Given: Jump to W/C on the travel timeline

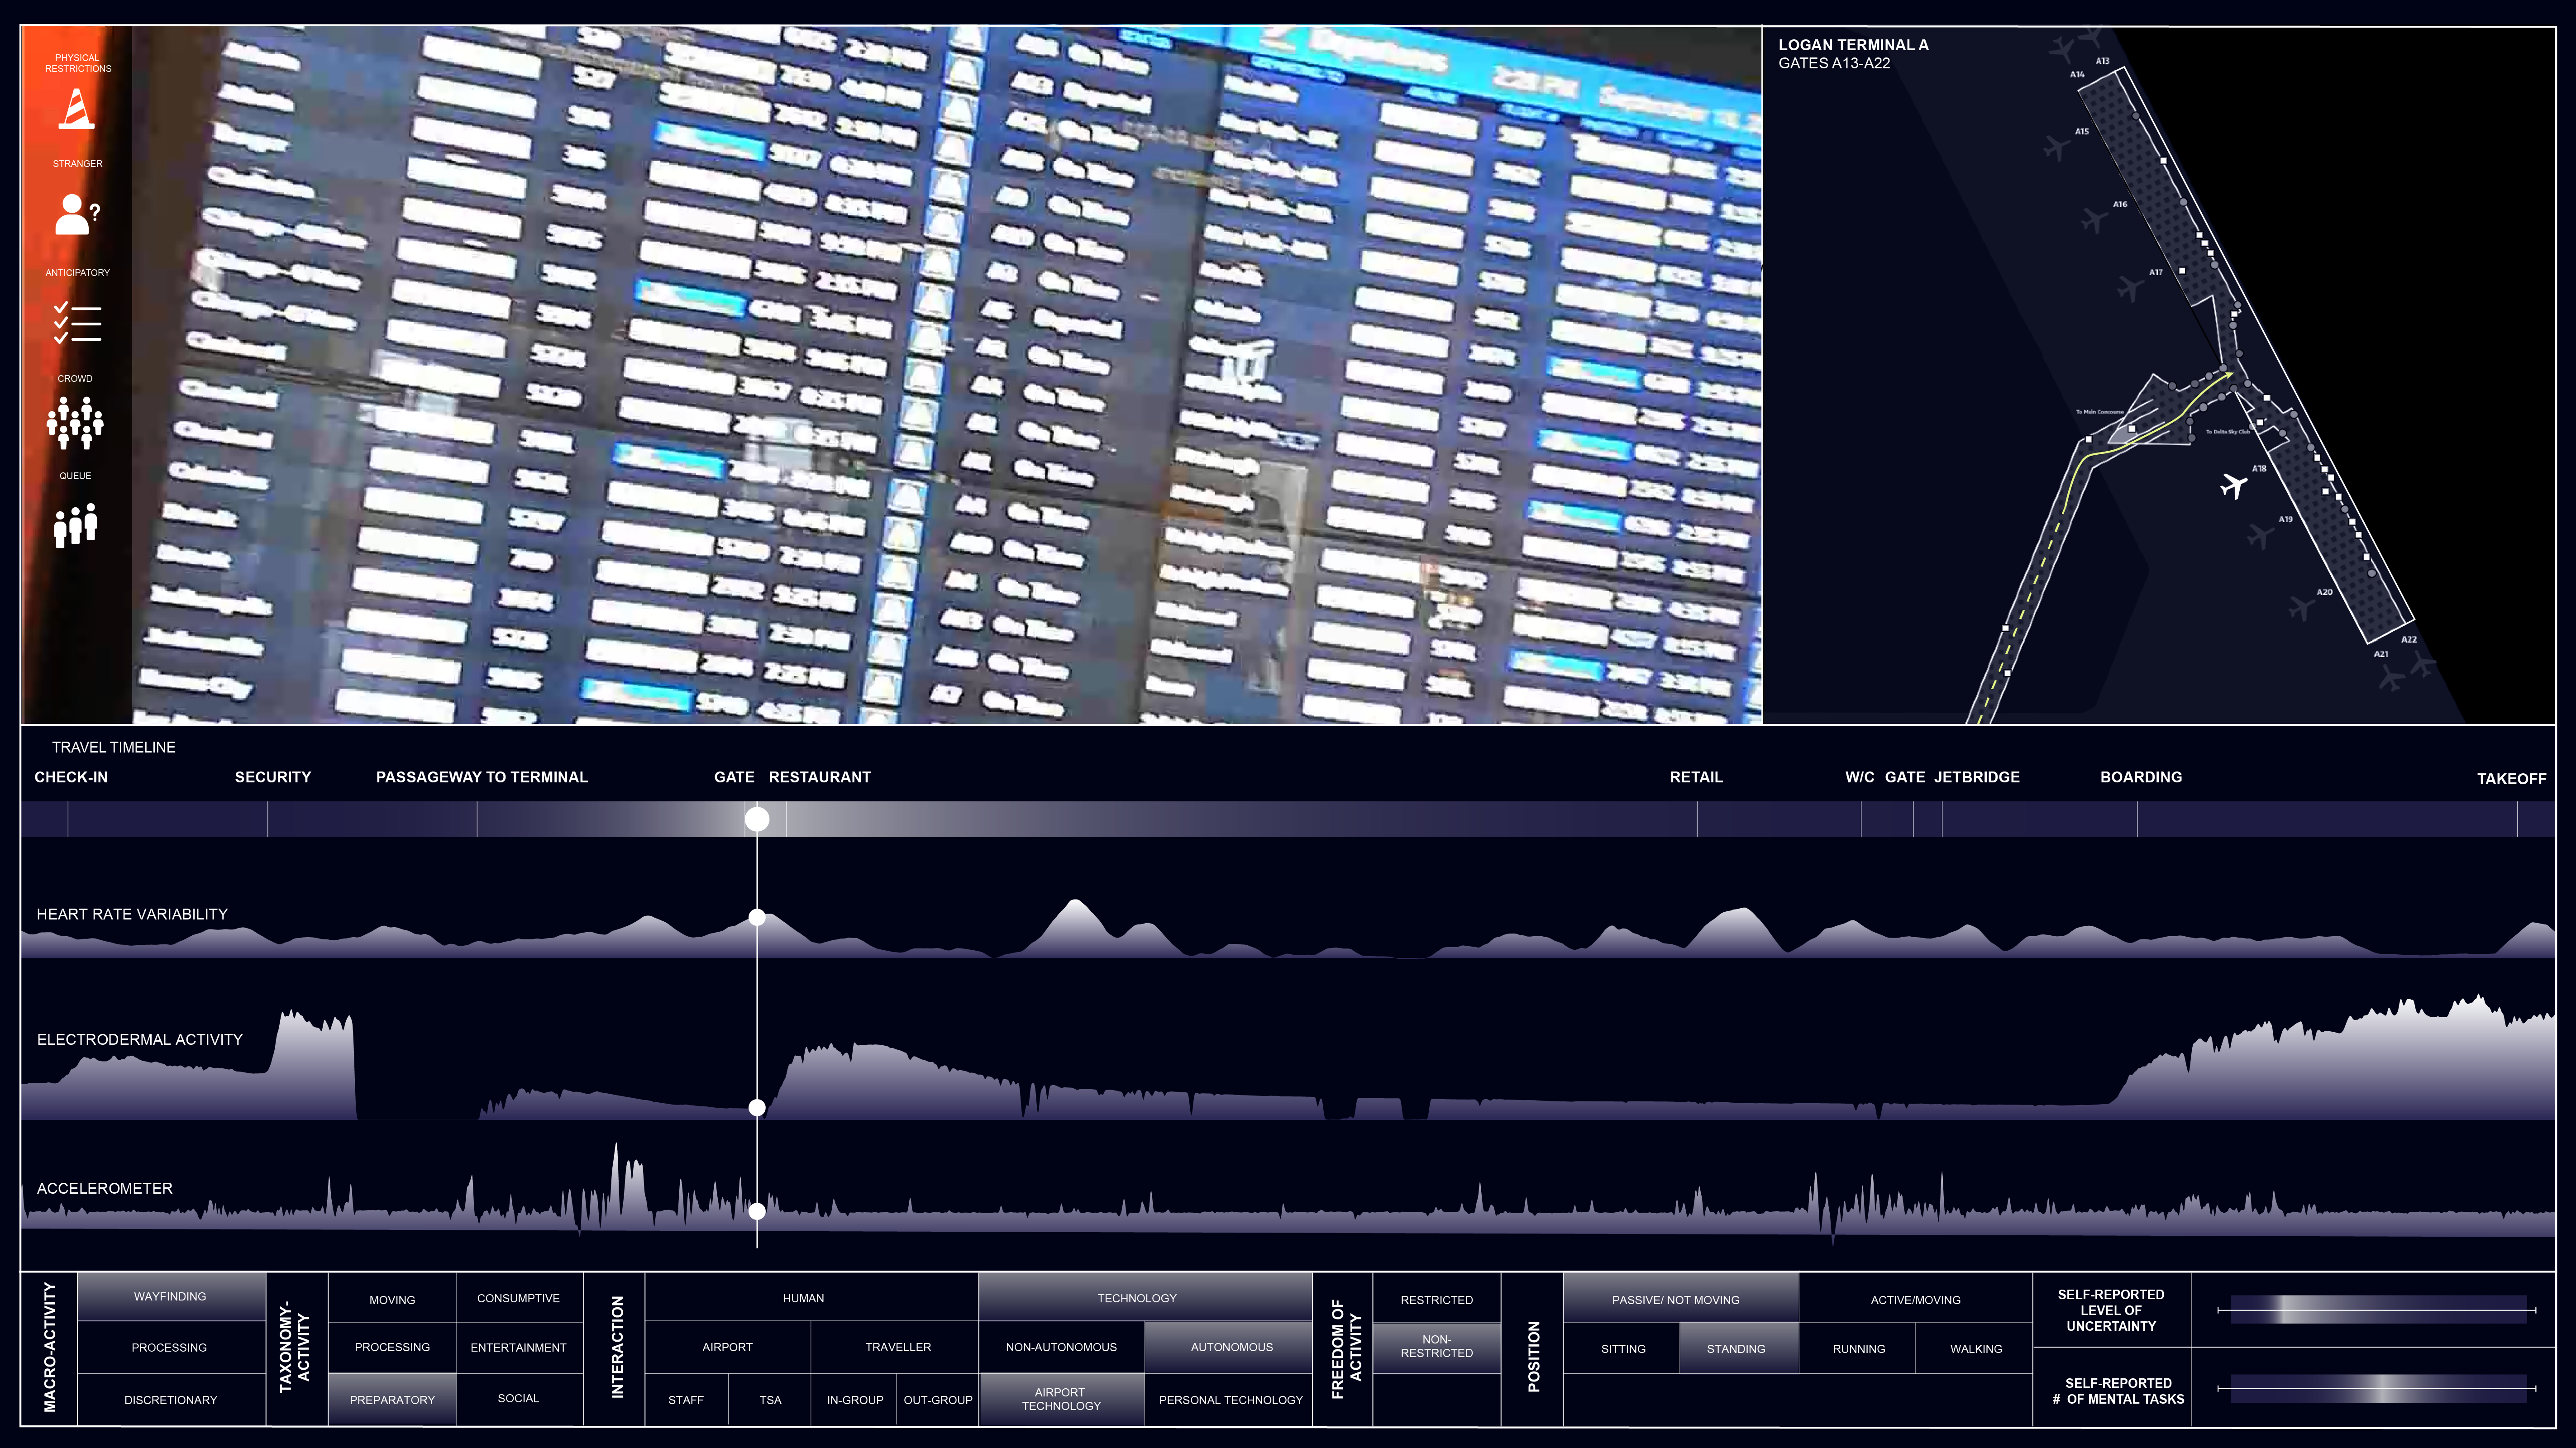Looking at the screenshot, I should [1860, 777].
